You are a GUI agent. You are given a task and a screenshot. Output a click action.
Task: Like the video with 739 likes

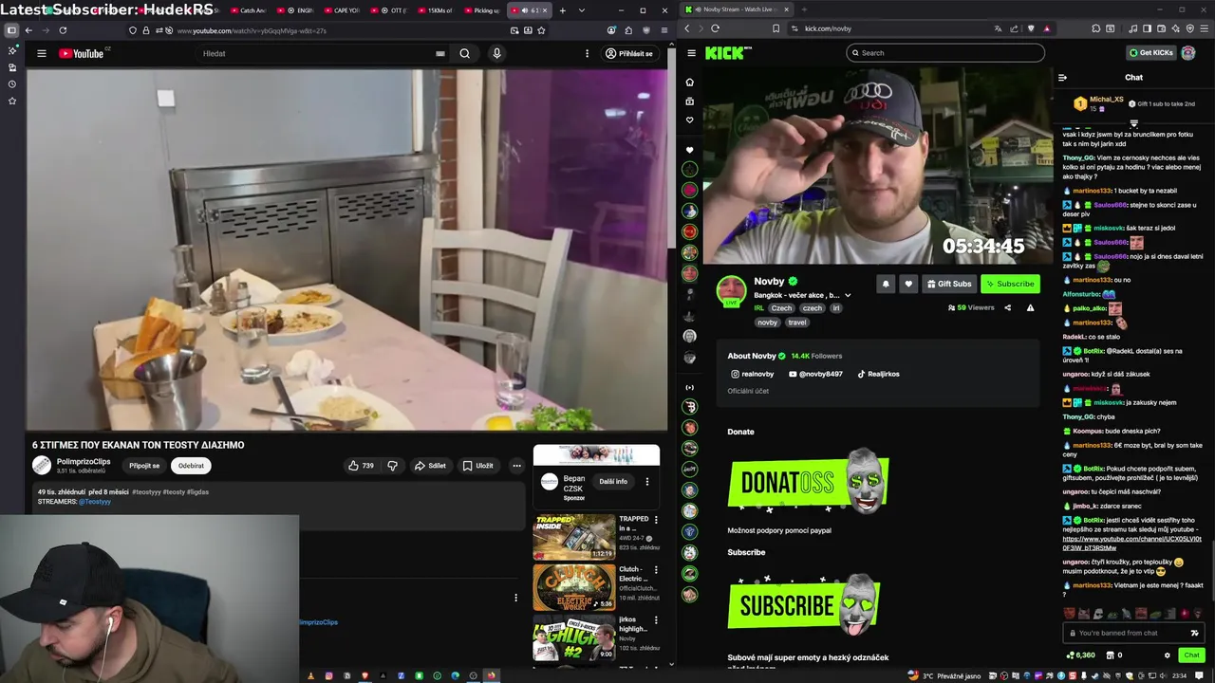point(361,466)
